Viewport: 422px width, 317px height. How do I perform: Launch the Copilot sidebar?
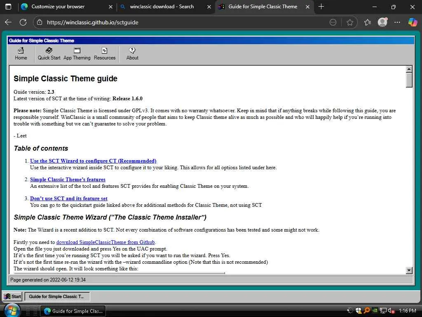(x=412, y=22)
